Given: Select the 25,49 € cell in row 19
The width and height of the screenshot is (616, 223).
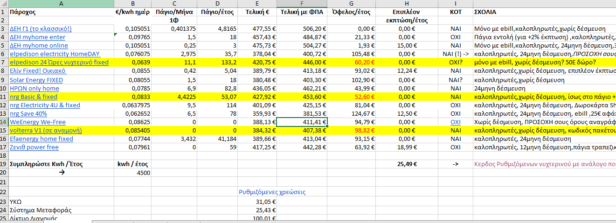Looking at the screenshot, I should (407, 164).
